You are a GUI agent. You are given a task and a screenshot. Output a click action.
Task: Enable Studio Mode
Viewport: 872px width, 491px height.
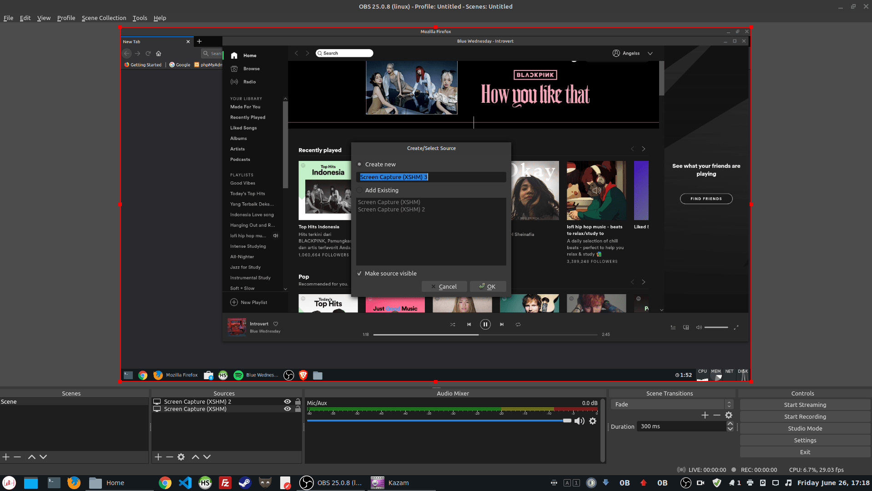805,429
